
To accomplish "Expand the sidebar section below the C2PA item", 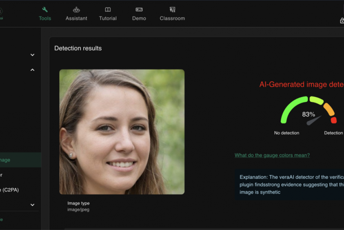I will tap(32, 205).
